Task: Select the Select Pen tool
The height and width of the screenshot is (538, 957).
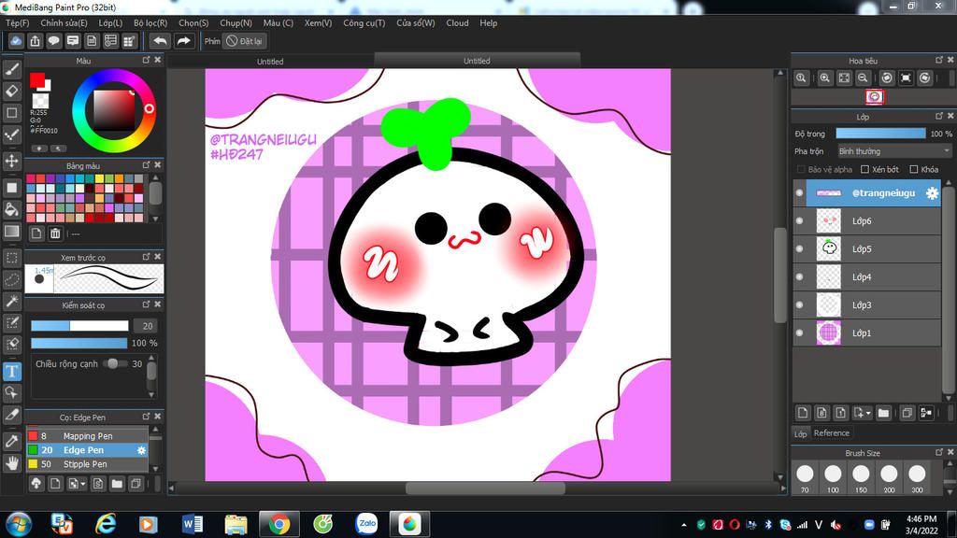Action: point(11,322)
